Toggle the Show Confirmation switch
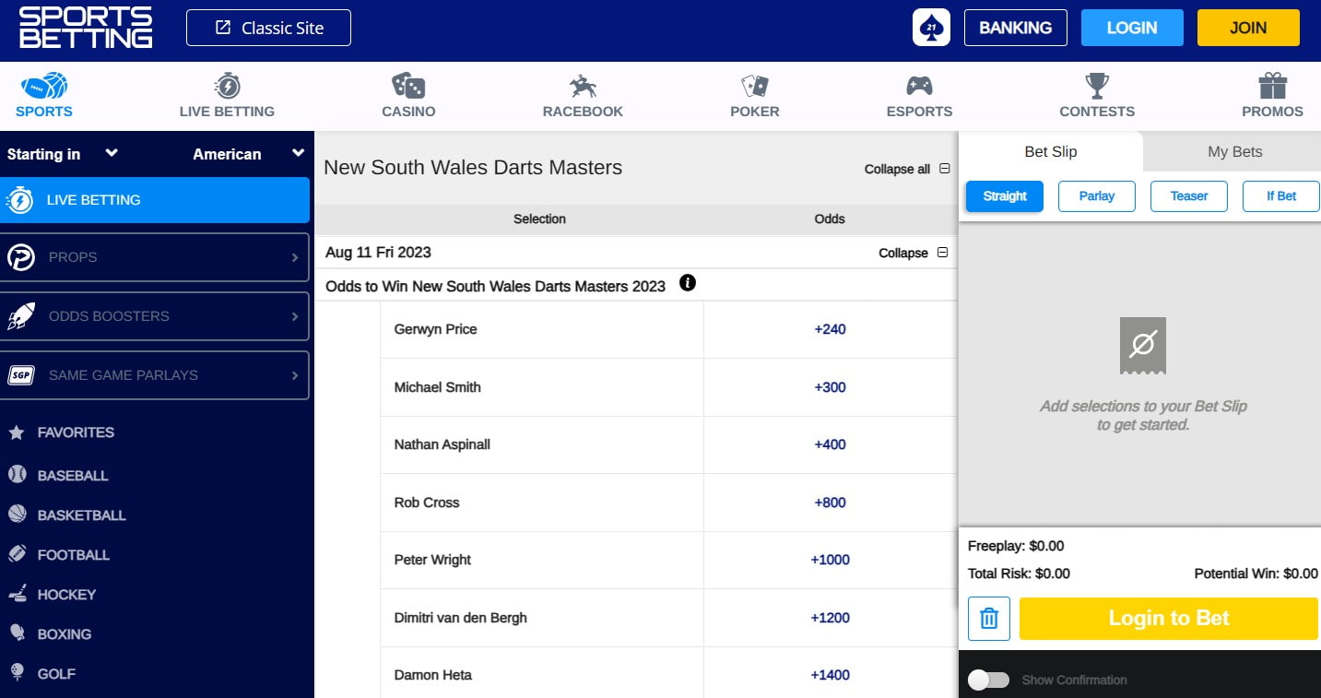The image size is (1321, 698). 989,680
